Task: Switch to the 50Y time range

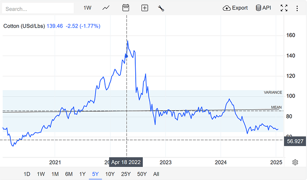Action: point(142,174)
